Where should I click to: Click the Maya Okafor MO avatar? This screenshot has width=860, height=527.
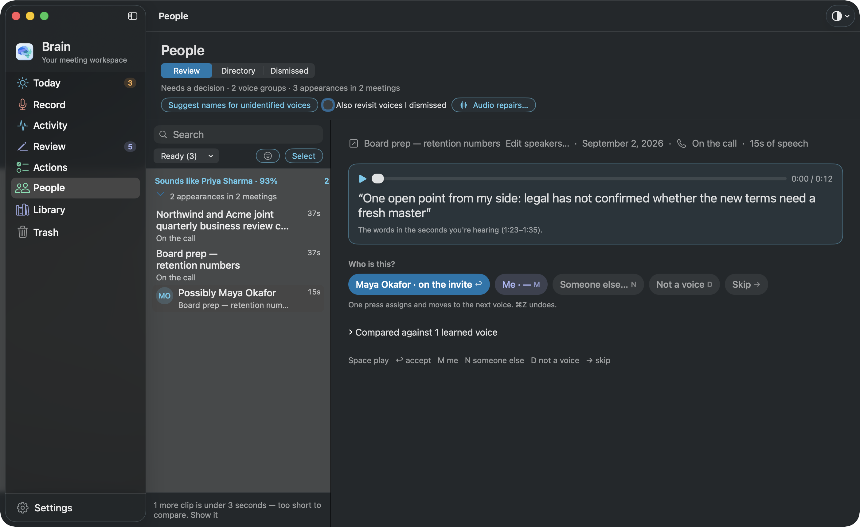[164, 296]
